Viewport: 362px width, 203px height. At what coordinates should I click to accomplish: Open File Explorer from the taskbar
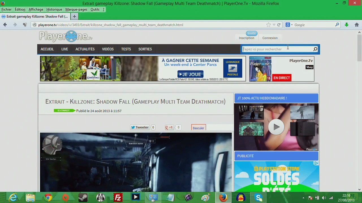[30, 197]
